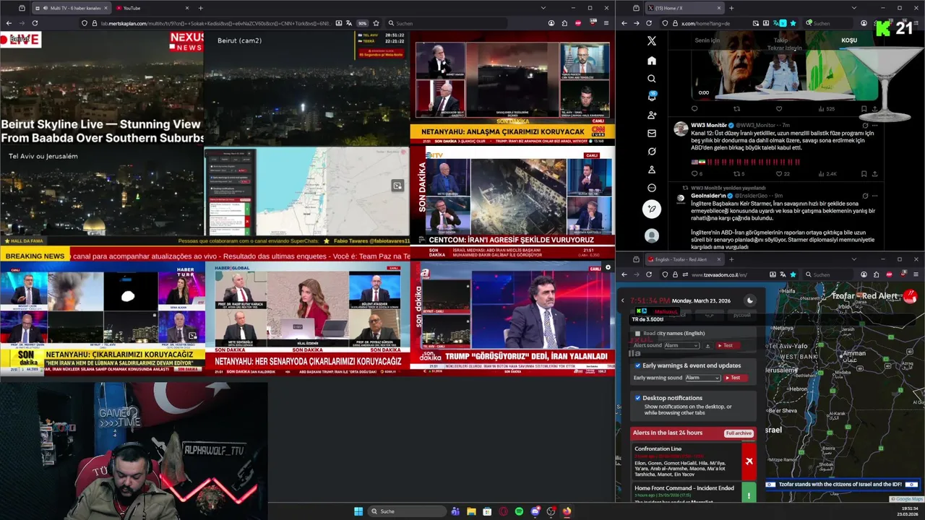
Task: Click translate icon in Multi TV address bar
Action: pyautogui.click(x=350, y=23)
